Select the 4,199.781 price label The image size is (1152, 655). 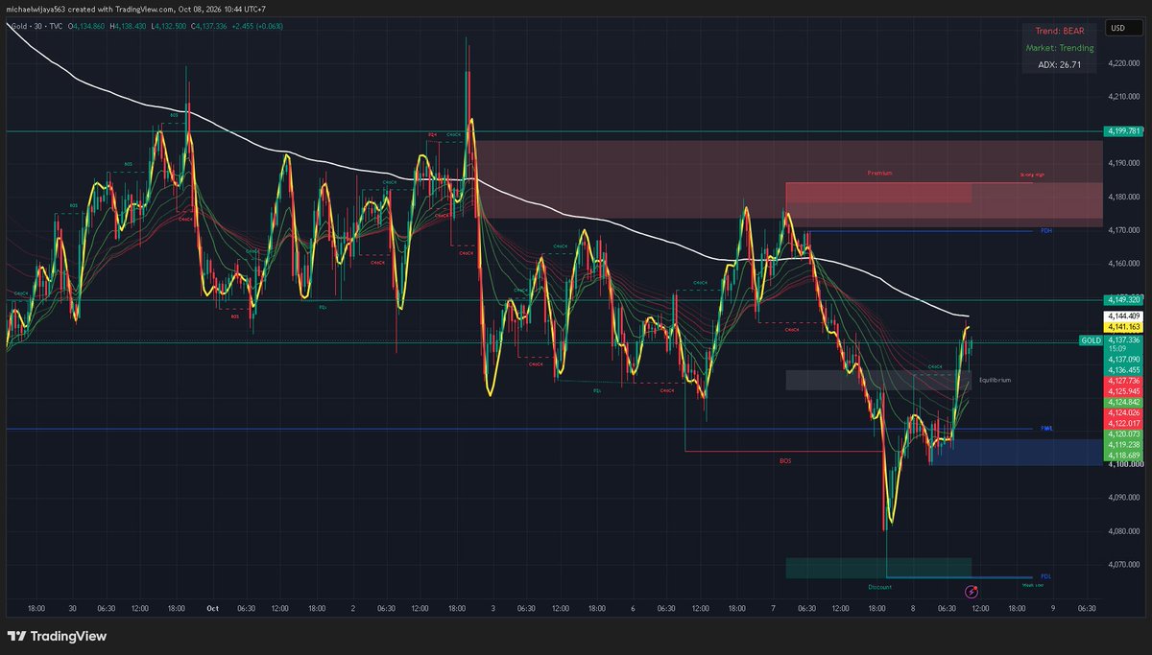click(1123, 131)
